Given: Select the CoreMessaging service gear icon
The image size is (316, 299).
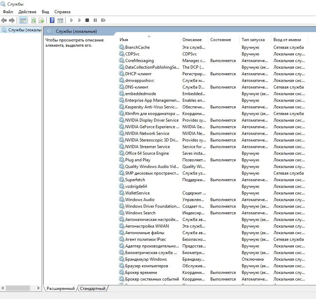Looking at the screenshot, I should click(x=121, y=60).
